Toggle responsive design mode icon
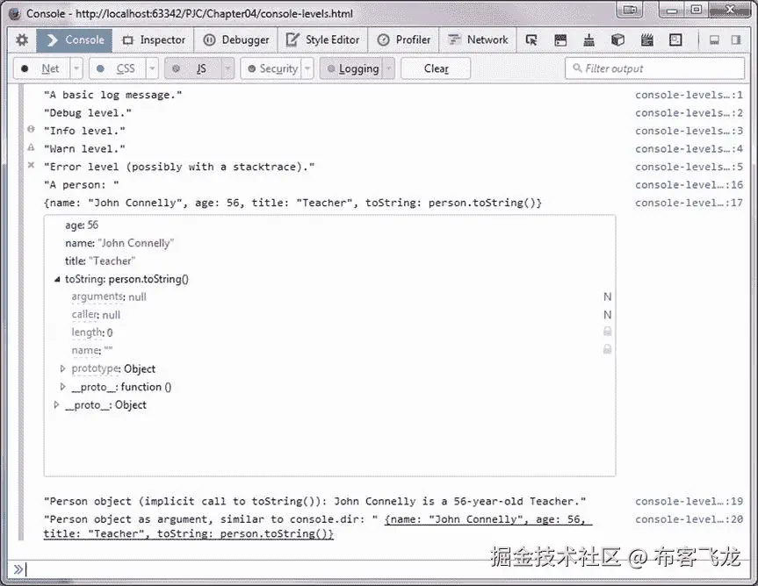 675,40
